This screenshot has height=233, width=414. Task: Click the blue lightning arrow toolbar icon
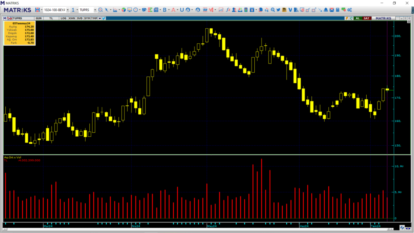(x=107, y=10)
